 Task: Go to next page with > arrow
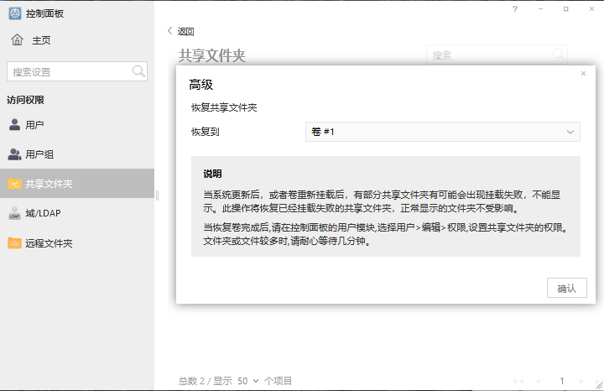581,382
